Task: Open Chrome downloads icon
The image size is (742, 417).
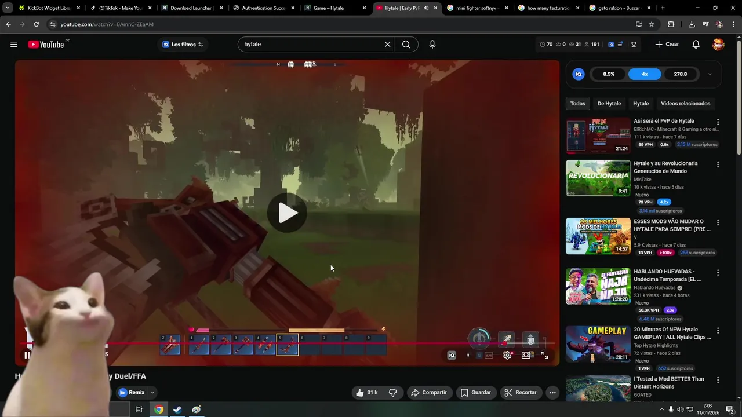Action: tap(692, 24)
